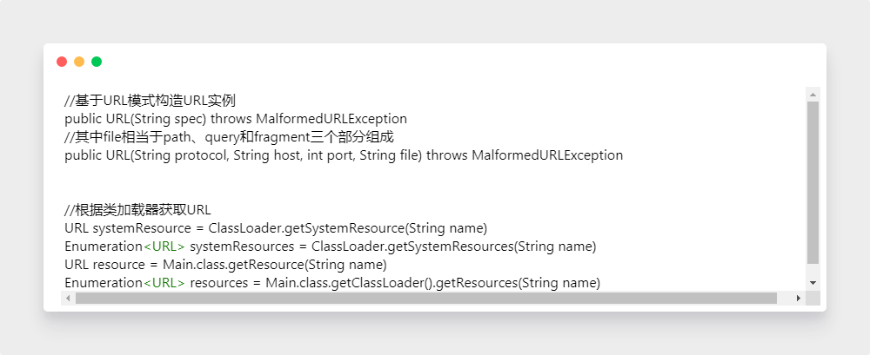Click the constructor line with protocol and host
Viewport: 870px width, 355px height.
pyautogui.click(x=344, y=155)
